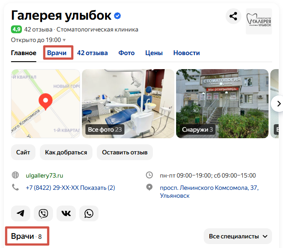
Task: Click the red map location pin
Action: click(x=46, y=101)
